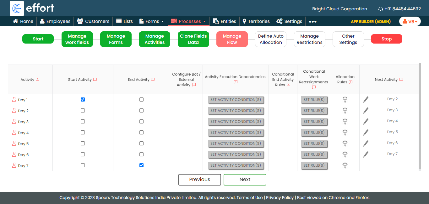Image resolution: width=429 pixels, height=204 pixels.
Task: Click the info icon next to Next Activity header
Action: tap(401, 79)
